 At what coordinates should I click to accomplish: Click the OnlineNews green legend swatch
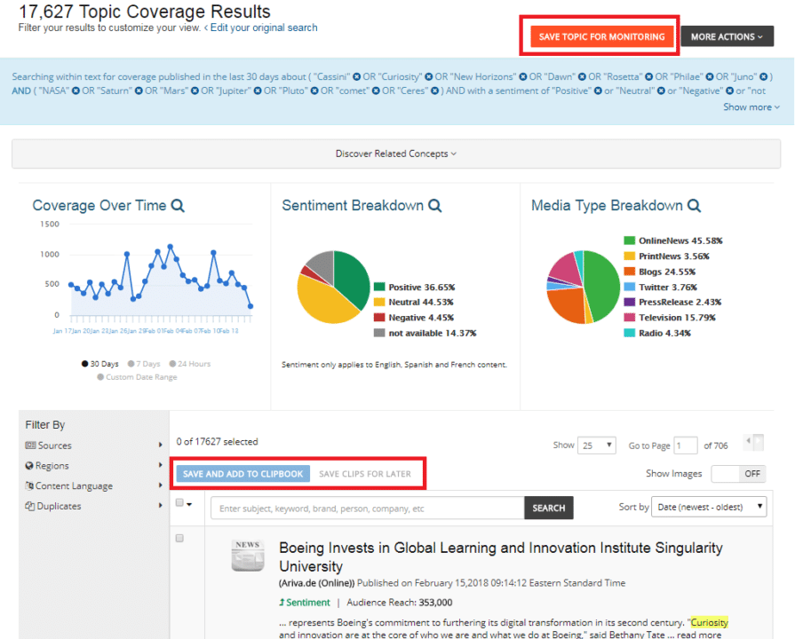pos(629,241)
